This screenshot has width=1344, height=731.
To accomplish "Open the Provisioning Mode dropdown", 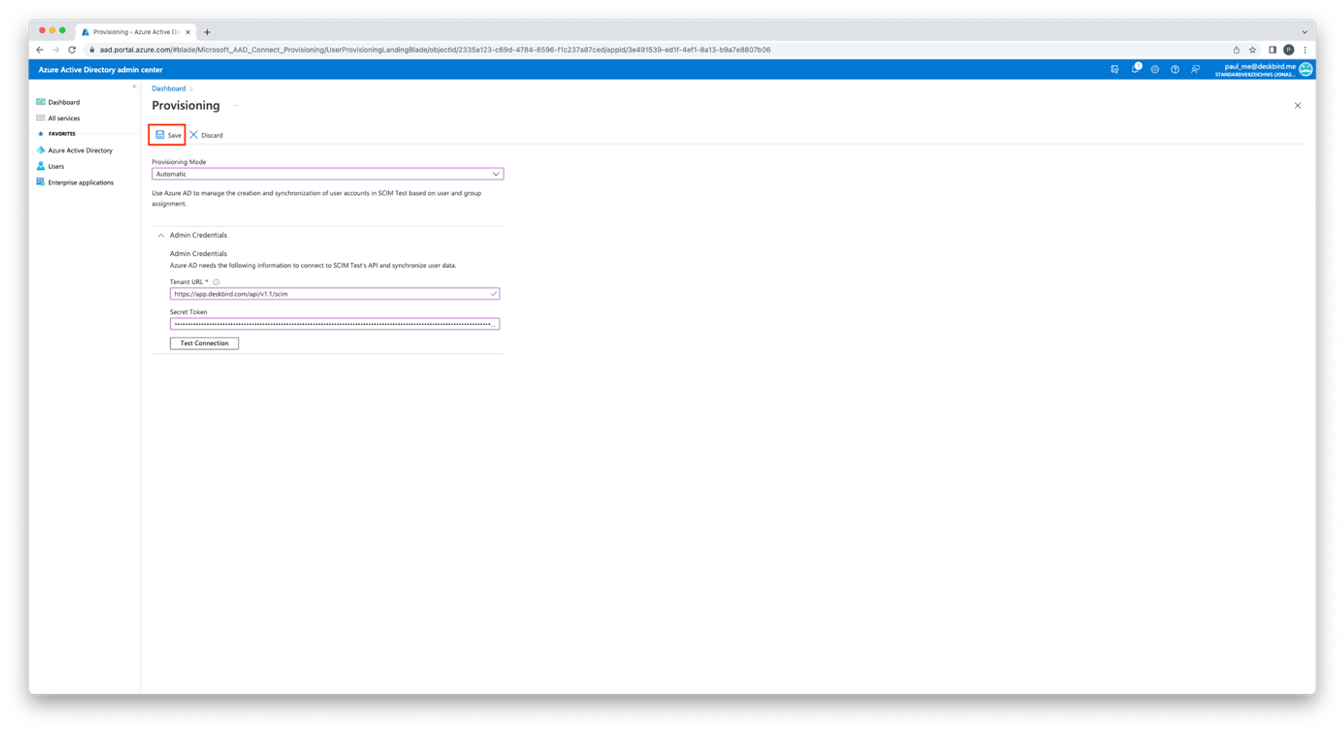I will tap(327, 174).
